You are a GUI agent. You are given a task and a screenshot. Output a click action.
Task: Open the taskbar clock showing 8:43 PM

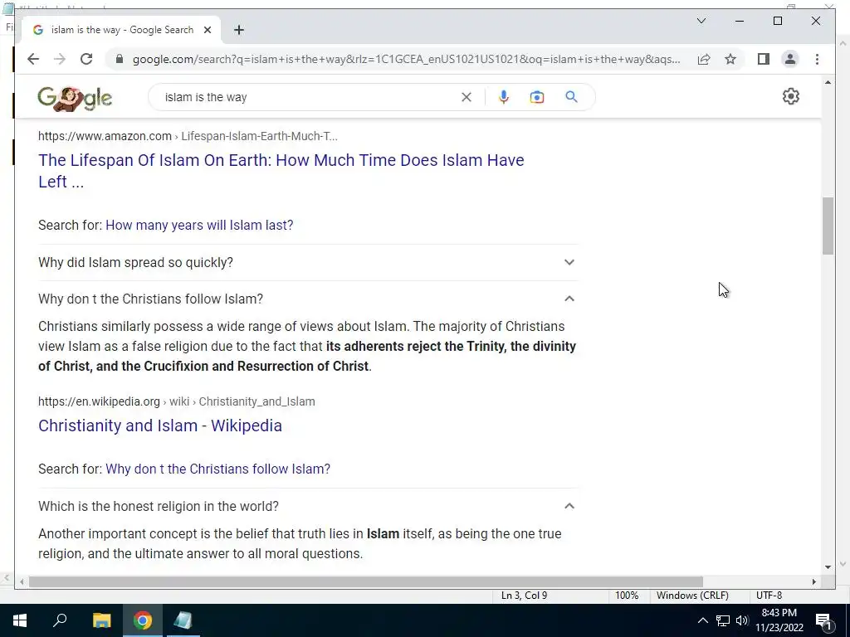click(779, 620)
